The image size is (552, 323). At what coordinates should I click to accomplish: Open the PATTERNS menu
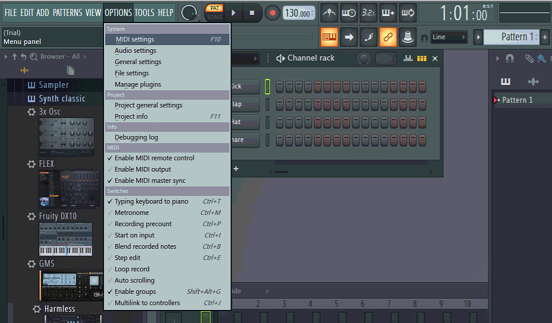pyautogui.click(x=67, y=12)
